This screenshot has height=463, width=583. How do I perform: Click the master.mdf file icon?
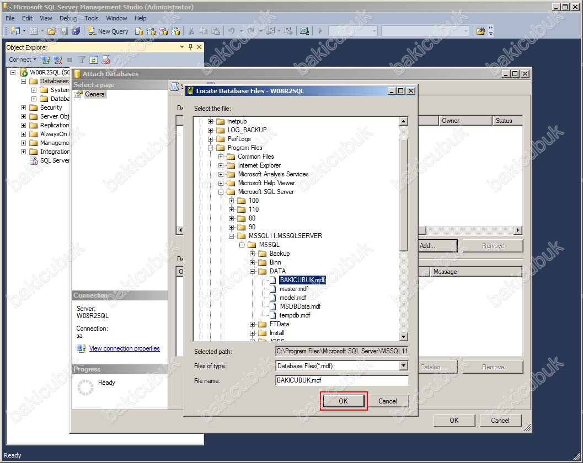[x=273, y=289]
